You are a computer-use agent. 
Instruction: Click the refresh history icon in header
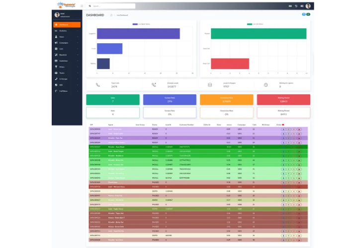[x=296, y=6]
